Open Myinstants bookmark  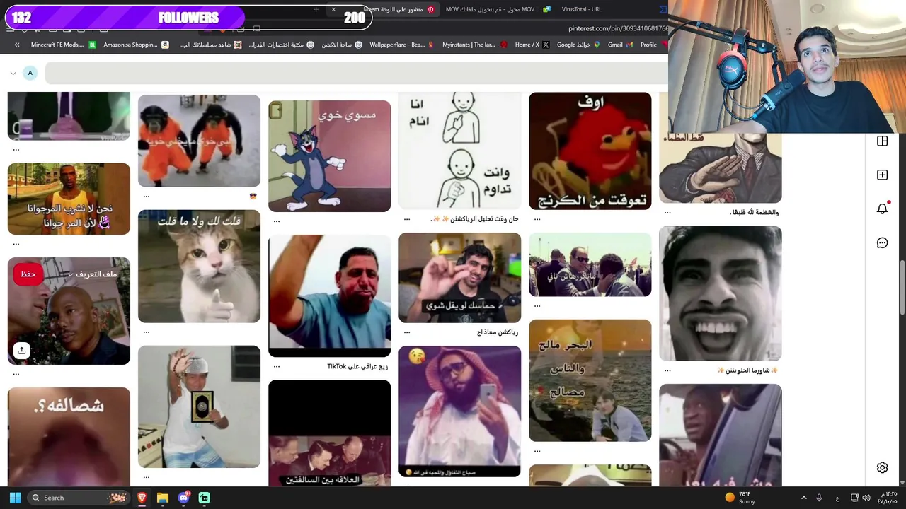[x=475, y=45]
